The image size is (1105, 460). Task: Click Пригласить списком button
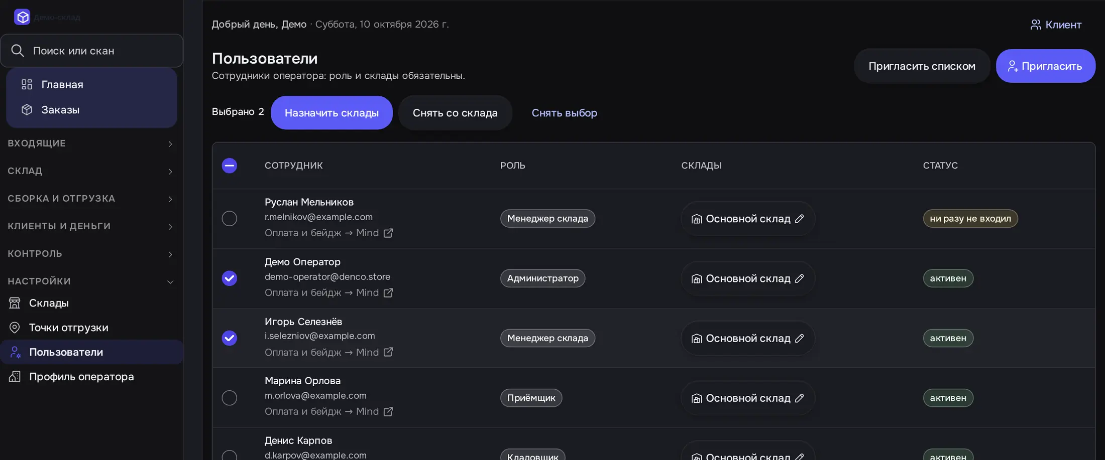click(922, 66)
